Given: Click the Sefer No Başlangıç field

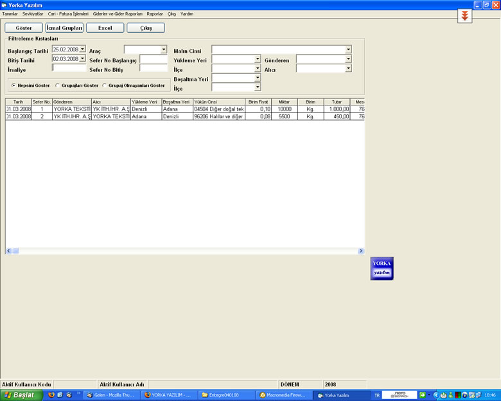Looking at the screenshot, I should [x=154, y=59].
